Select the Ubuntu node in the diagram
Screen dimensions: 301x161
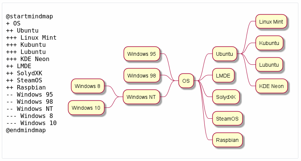[x=224, y=54]
